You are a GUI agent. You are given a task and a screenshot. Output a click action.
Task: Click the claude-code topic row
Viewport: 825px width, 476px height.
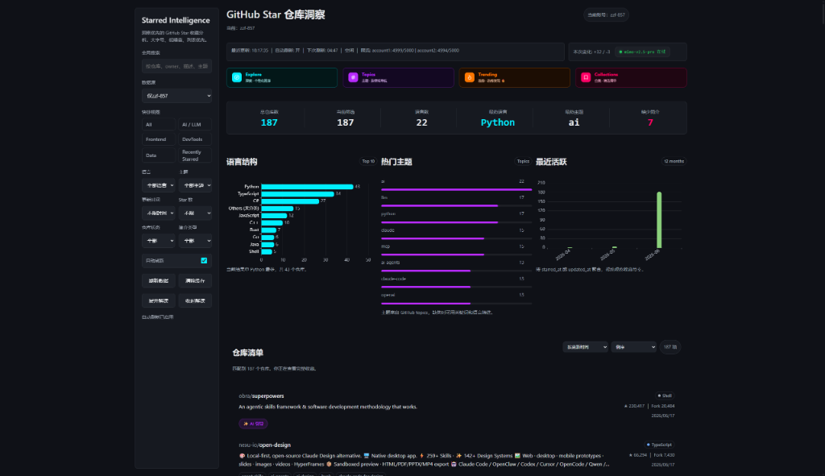456,283
